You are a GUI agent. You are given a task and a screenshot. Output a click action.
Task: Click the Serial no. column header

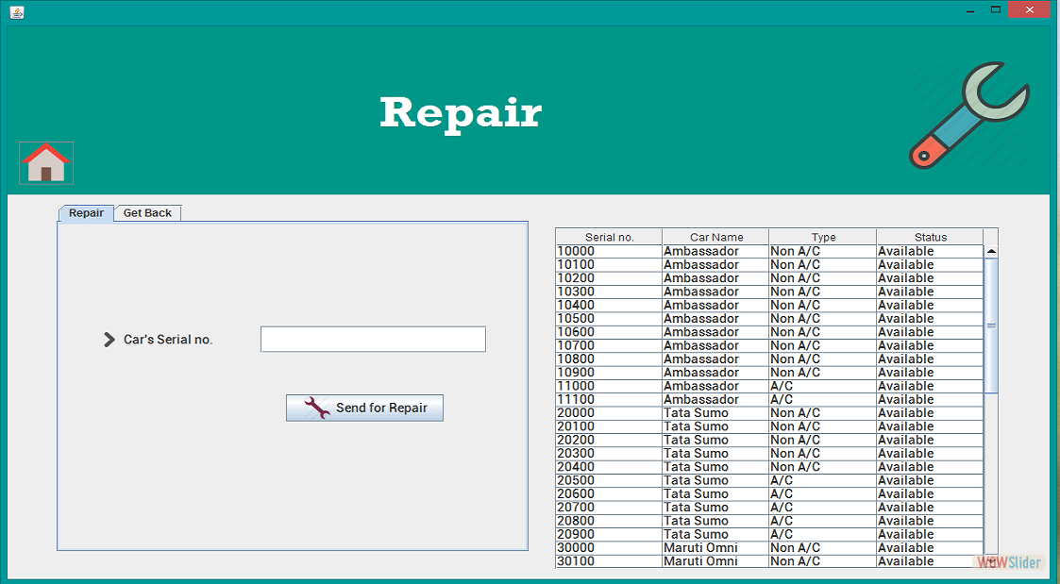pos(609,237)
